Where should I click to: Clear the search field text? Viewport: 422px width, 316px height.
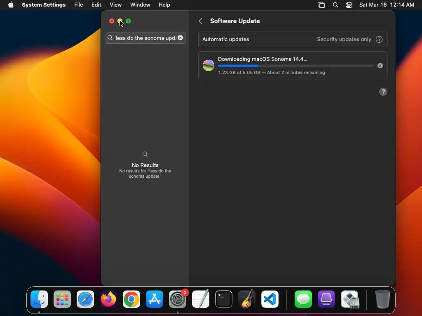[181, 38]
